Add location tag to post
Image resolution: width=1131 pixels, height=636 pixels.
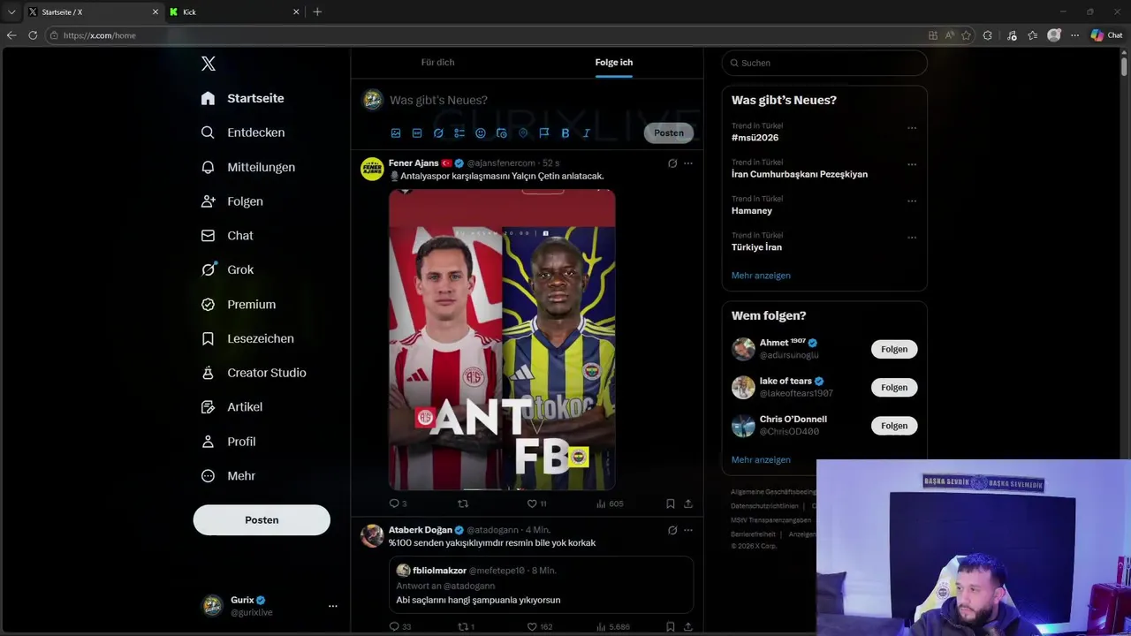click(523, 133)
